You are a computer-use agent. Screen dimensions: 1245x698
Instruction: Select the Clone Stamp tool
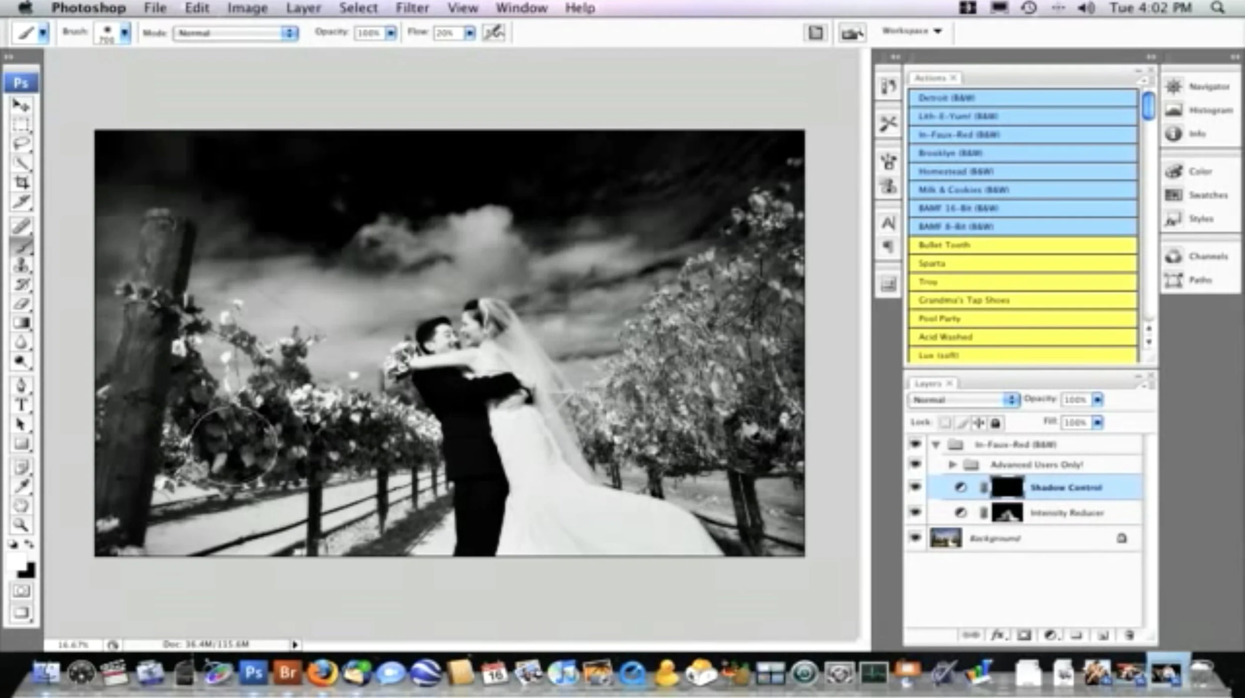21,265
